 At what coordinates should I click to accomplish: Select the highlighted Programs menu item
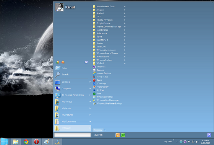[x=73, y=128]
